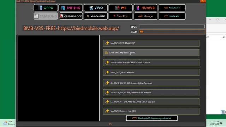The image size is (226, 127).
Task: Run SM-A025F Remove MDM Testpoint
Action: (x=151, y=83)
